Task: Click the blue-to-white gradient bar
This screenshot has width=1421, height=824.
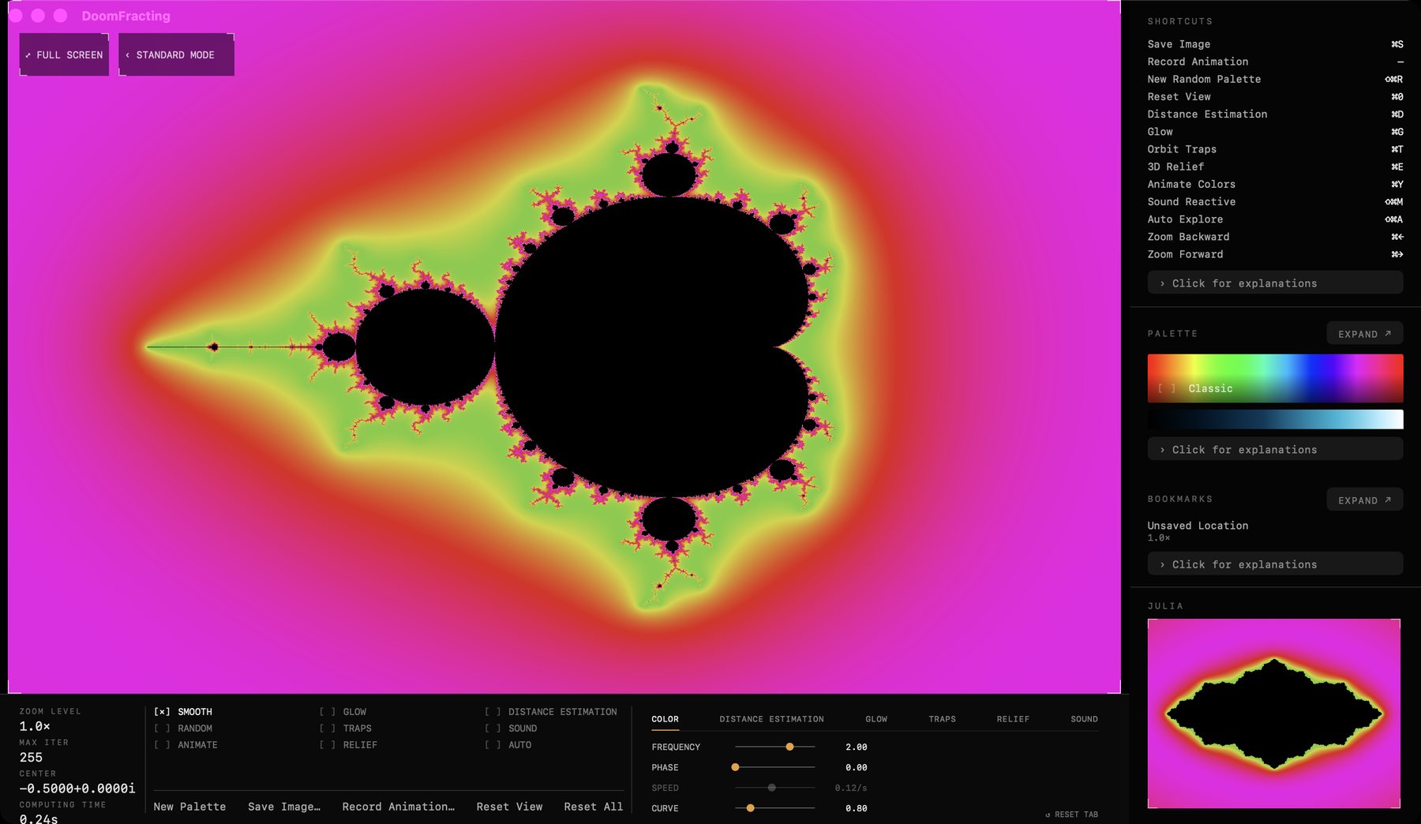Action: pos(1275,419)
